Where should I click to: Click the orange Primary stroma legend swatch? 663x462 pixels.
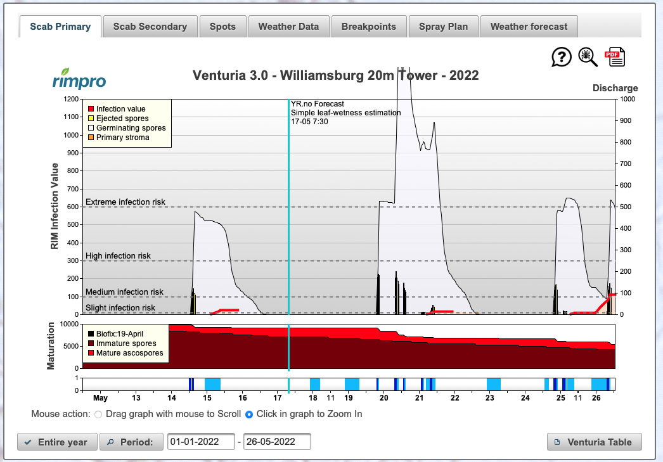90,138
